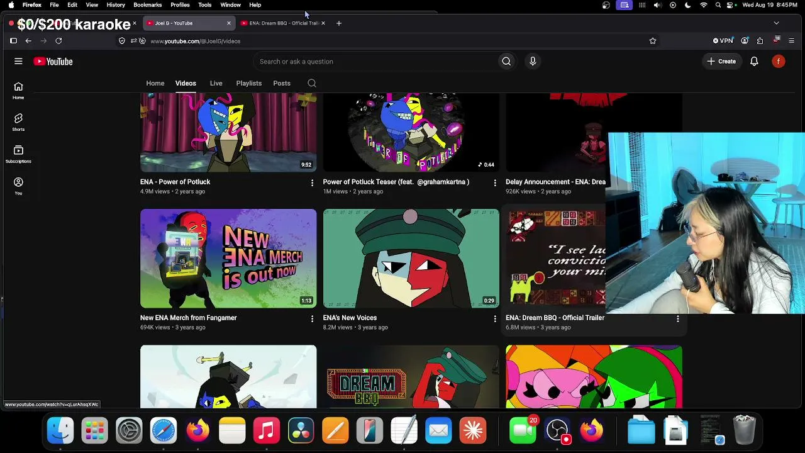Image resolution: width=805 pixels, height=453 pixels.
Task: Start voice search with the microphone
Action: pyautogui.click(x=533, y=61)
